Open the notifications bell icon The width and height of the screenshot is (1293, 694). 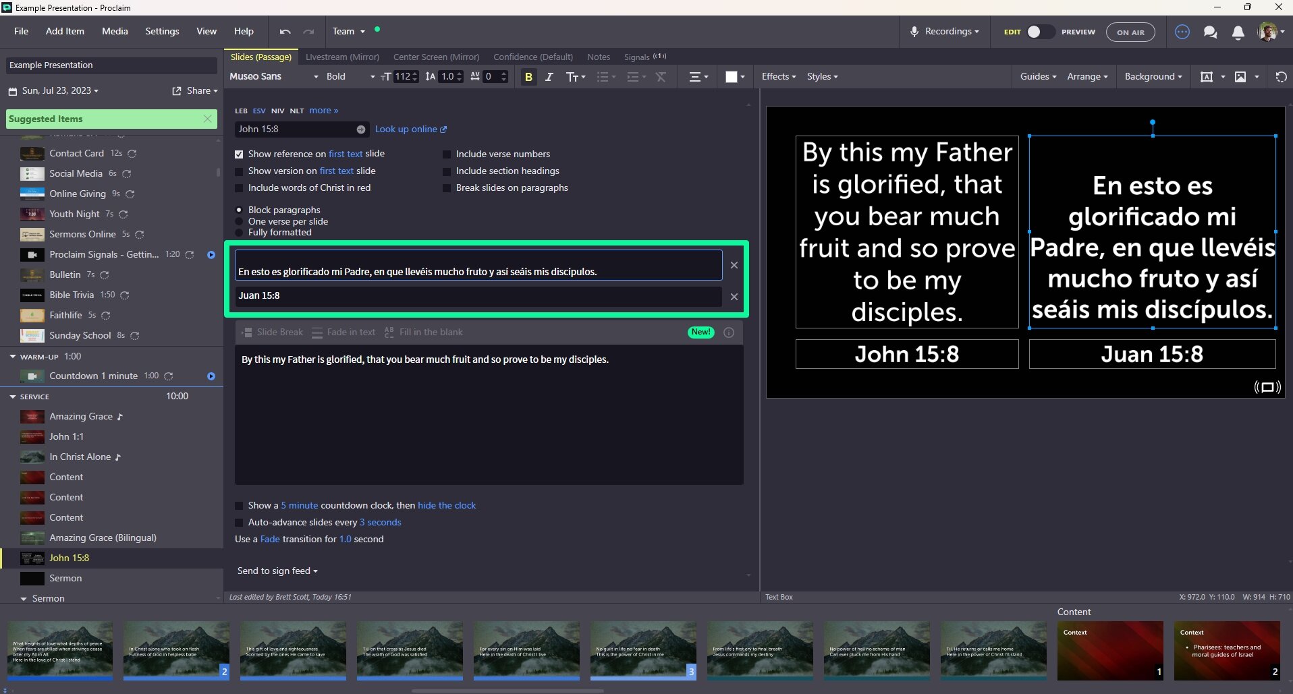[x=1238, y=32]
